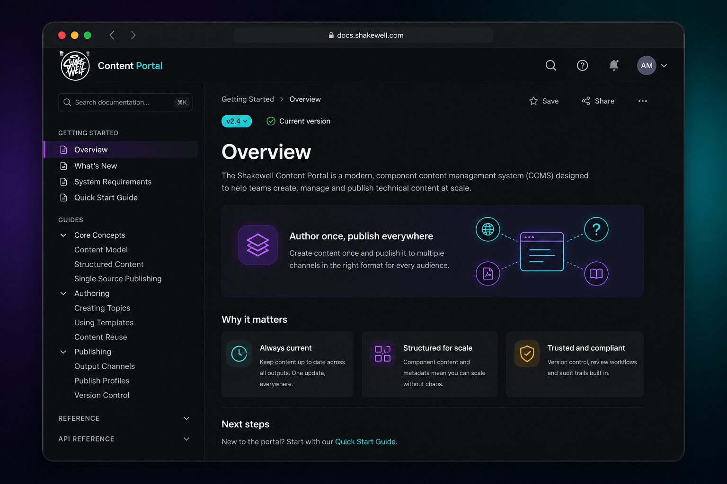The height and width of the screenshot is (484, 727).
Task: Open Using Templates guide
Action: tap(104, 322)
